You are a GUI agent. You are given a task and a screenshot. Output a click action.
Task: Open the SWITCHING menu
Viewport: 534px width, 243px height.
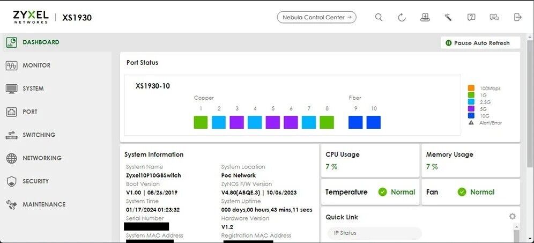click(x=39, y=135)
